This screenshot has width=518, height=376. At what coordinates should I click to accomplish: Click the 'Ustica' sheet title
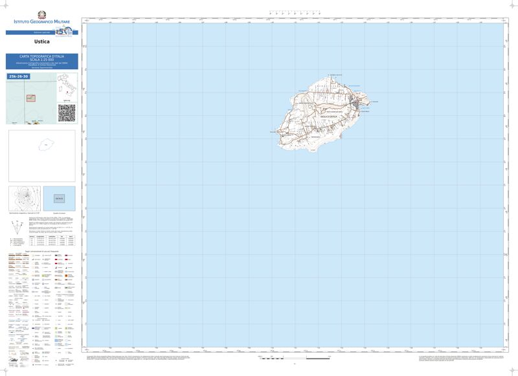pos(42,43)
